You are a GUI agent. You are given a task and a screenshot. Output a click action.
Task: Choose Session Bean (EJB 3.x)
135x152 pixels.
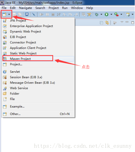point(38,77)
